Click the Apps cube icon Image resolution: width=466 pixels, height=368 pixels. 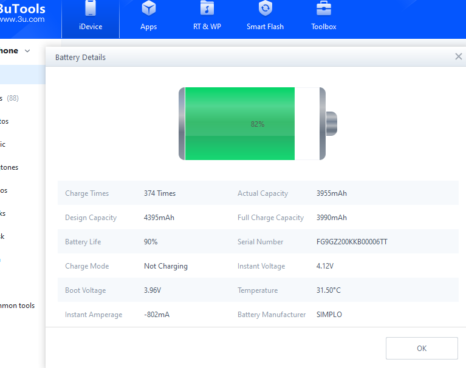coord(148,9)
